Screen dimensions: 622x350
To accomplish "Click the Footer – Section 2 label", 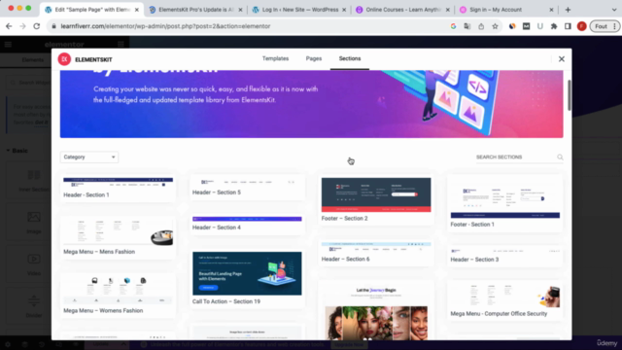I will click(x=344, y=218).
